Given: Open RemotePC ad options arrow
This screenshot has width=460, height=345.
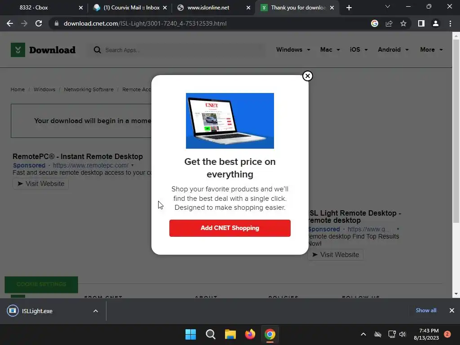Looking at the screenshot, I should [x=133, y=165].
